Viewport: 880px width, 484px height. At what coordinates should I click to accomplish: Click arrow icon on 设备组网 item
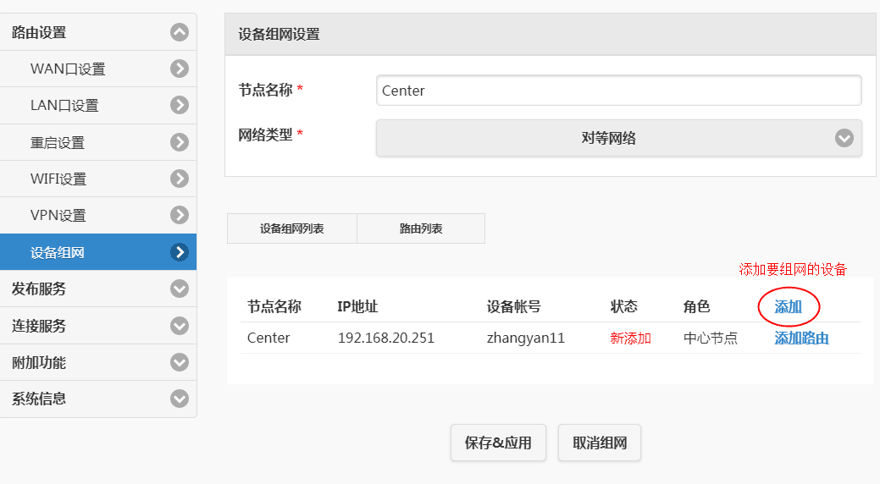179,252
